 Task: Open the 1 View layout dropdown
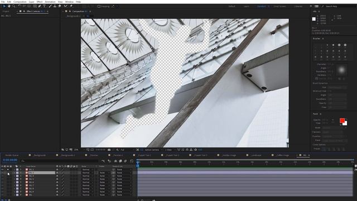click(170, 150)
